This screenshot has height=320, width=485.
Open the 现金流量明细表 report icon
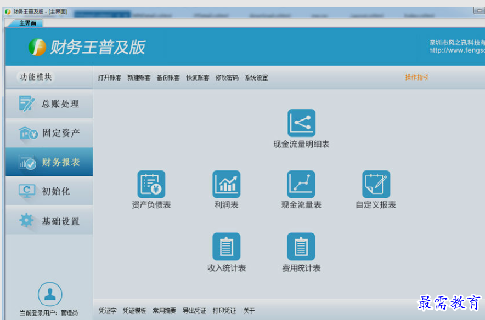pyautogui.click(x=301, y=123)
